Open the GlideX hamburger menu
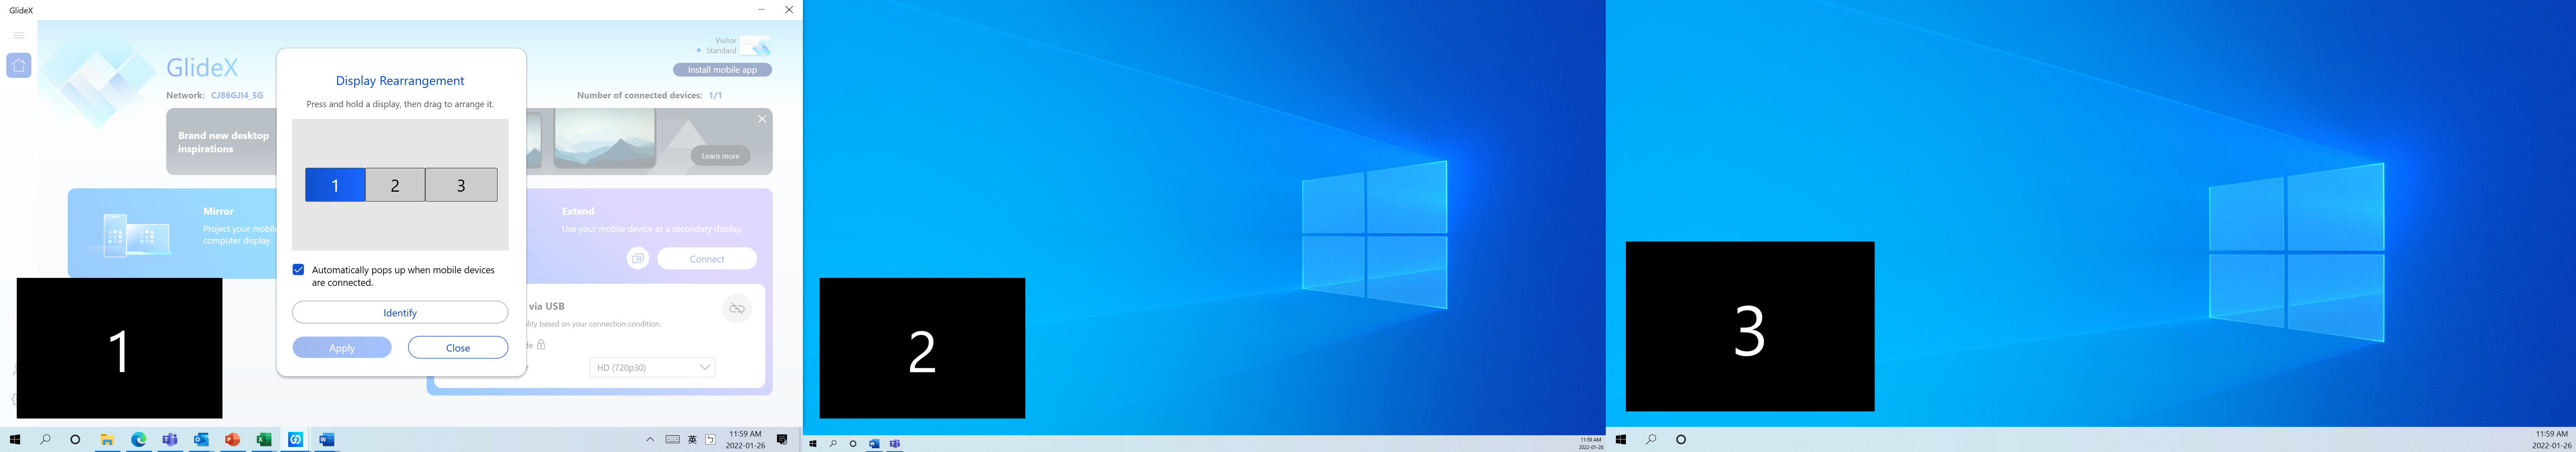2576x452 pixels. [x=18, y=35]
